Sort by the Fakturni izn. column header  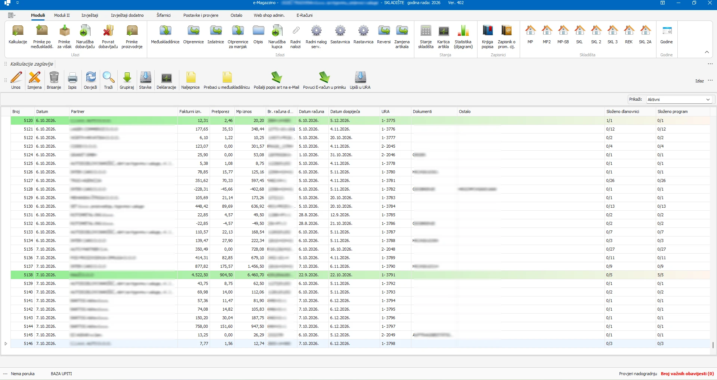[194, 112]
